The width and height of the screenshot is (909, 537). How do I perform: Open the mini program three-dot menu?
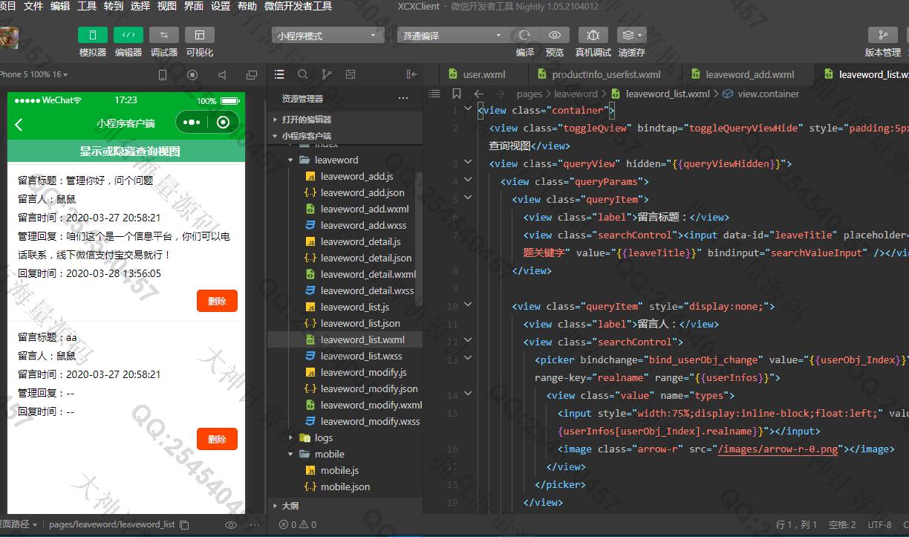(x=192, y=123)
